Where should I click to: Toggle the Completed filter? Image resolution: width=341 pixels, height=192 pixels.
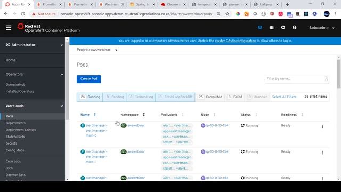(x=210, y=97)
